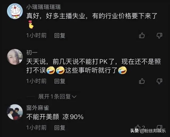Screen dimensions: 170x137
Task: Reply to 小瑞瑞瑞瑞瑞 via 回复
Action: (60, 35)
